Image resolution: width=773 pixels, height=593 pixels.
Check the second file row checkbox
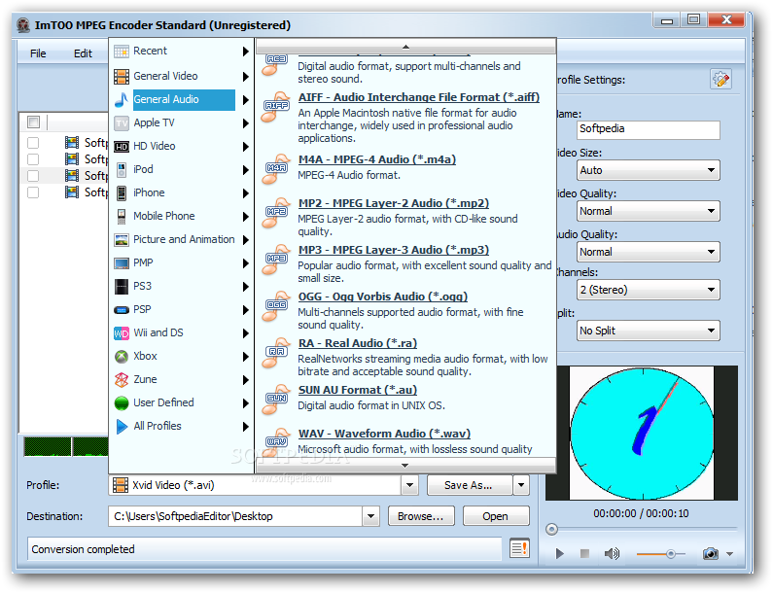point(33,159)
